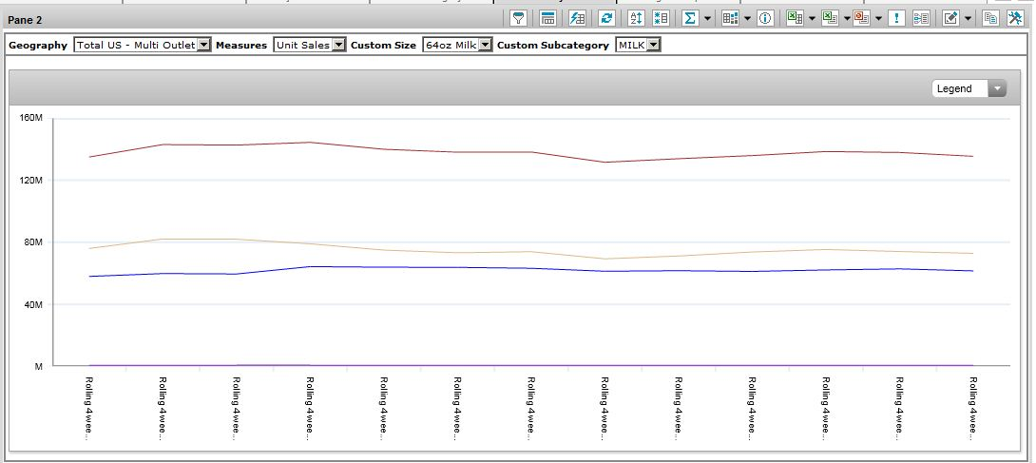
Task: Click the red top line in chart
Action: tap(380, 149)
